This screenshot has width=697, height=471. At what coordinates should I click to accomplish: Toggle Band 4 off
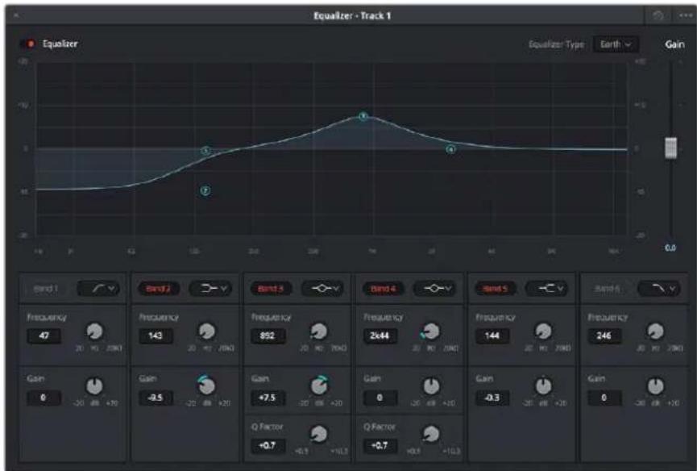(383, 289)
